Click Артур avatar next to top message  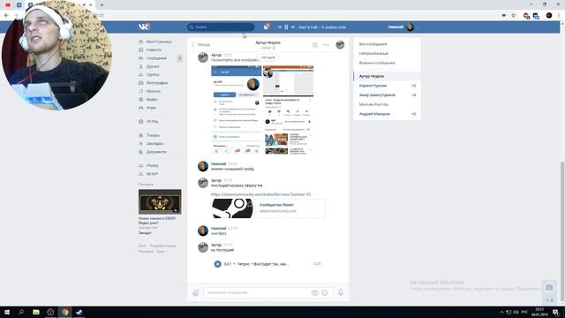tap(203, 57)
